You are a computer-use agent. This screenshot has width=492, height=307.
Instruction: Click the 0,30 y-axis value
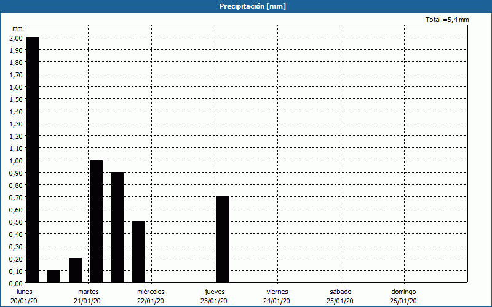click(x=16, y=247)
